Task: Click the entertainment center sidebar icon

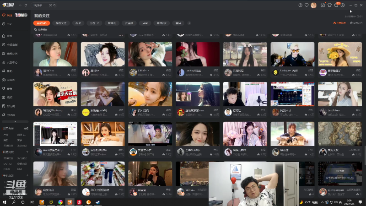Action: point(4,62)
